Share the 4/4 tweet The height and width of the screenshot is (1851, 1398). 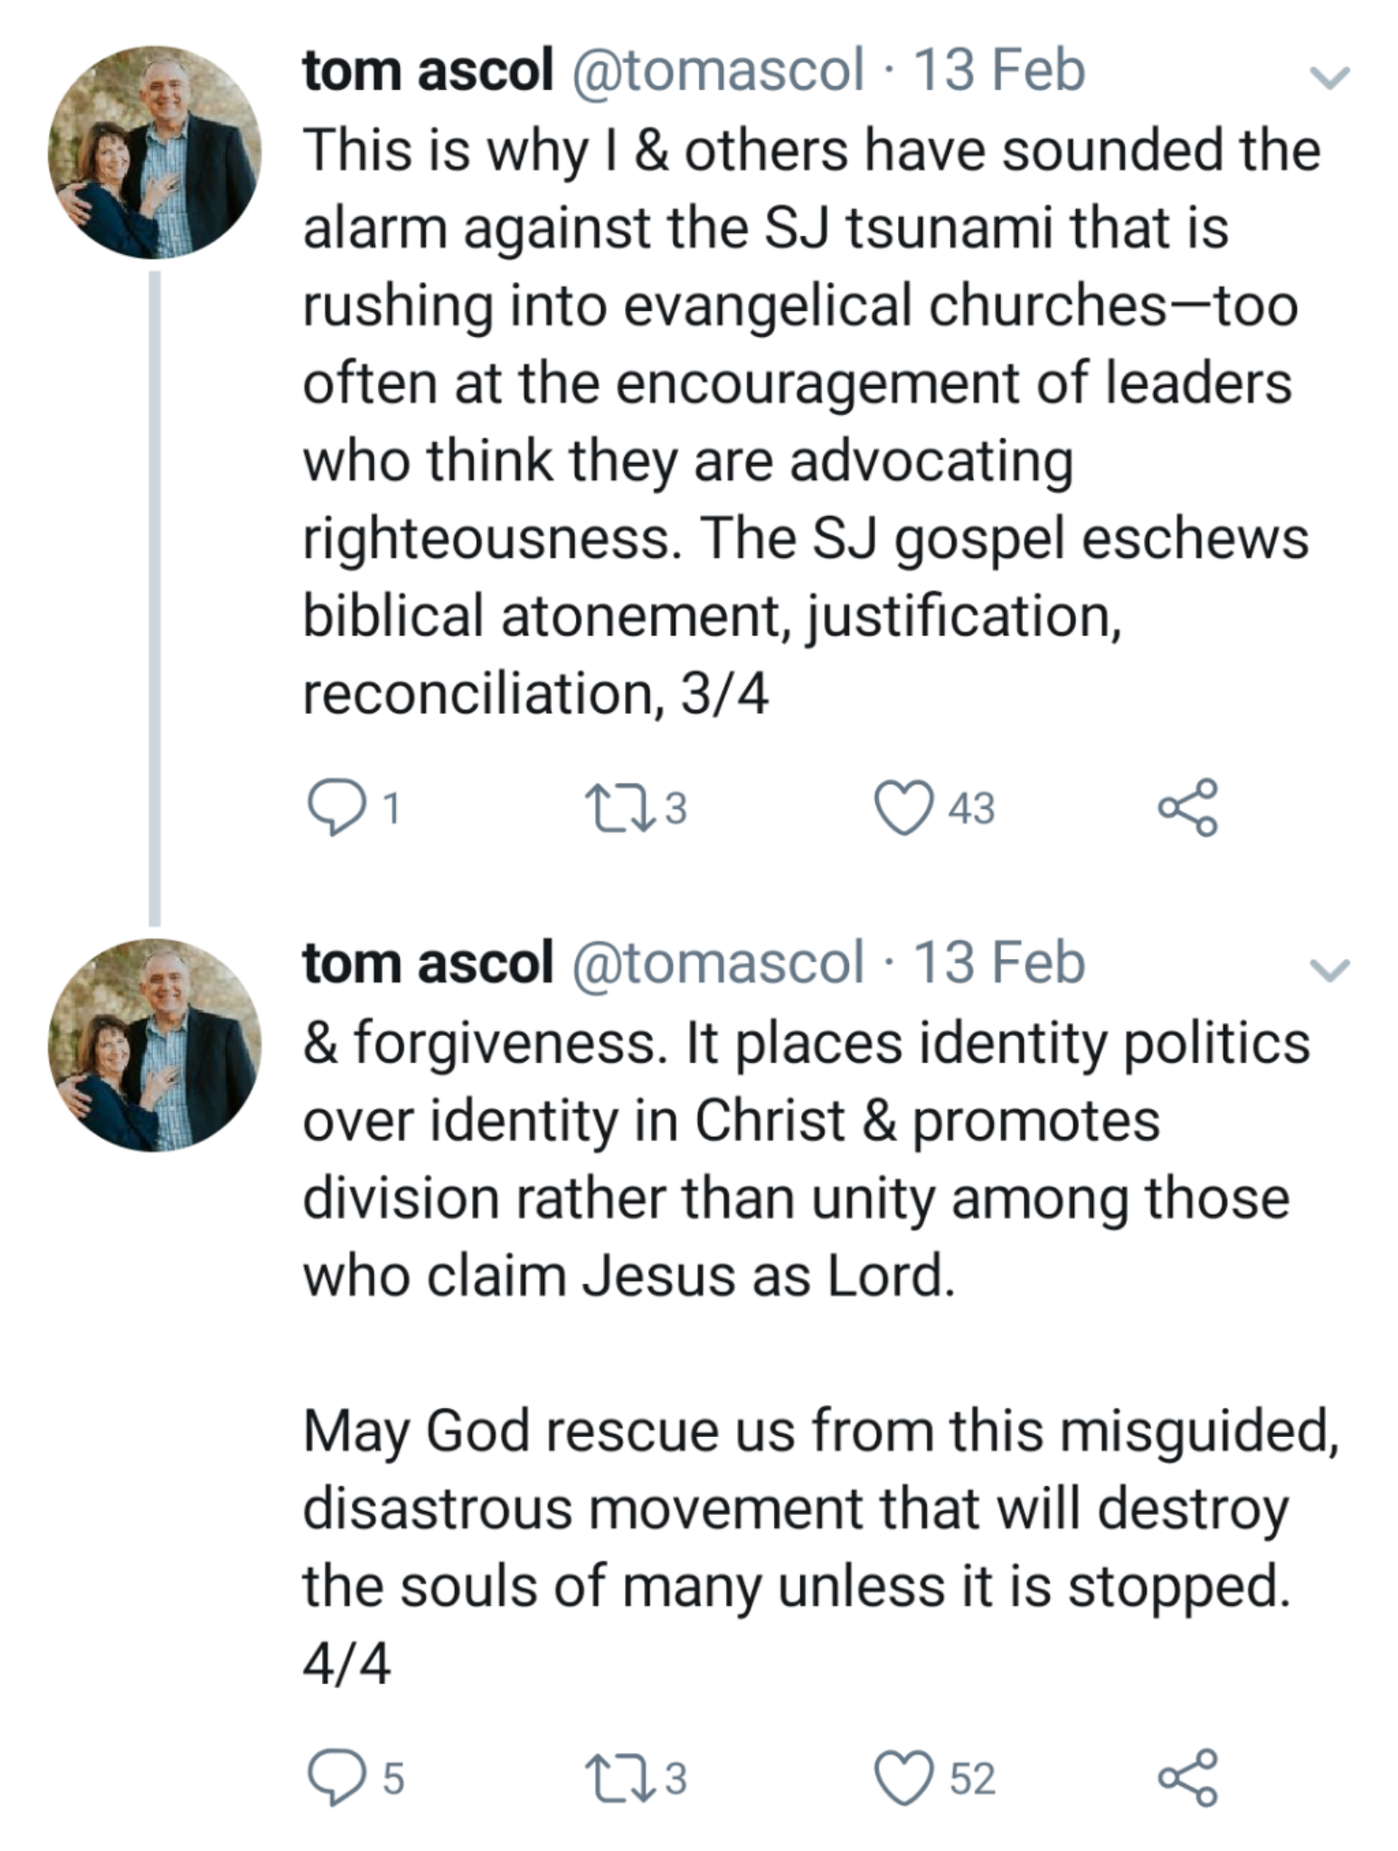pos(1188,1778)
